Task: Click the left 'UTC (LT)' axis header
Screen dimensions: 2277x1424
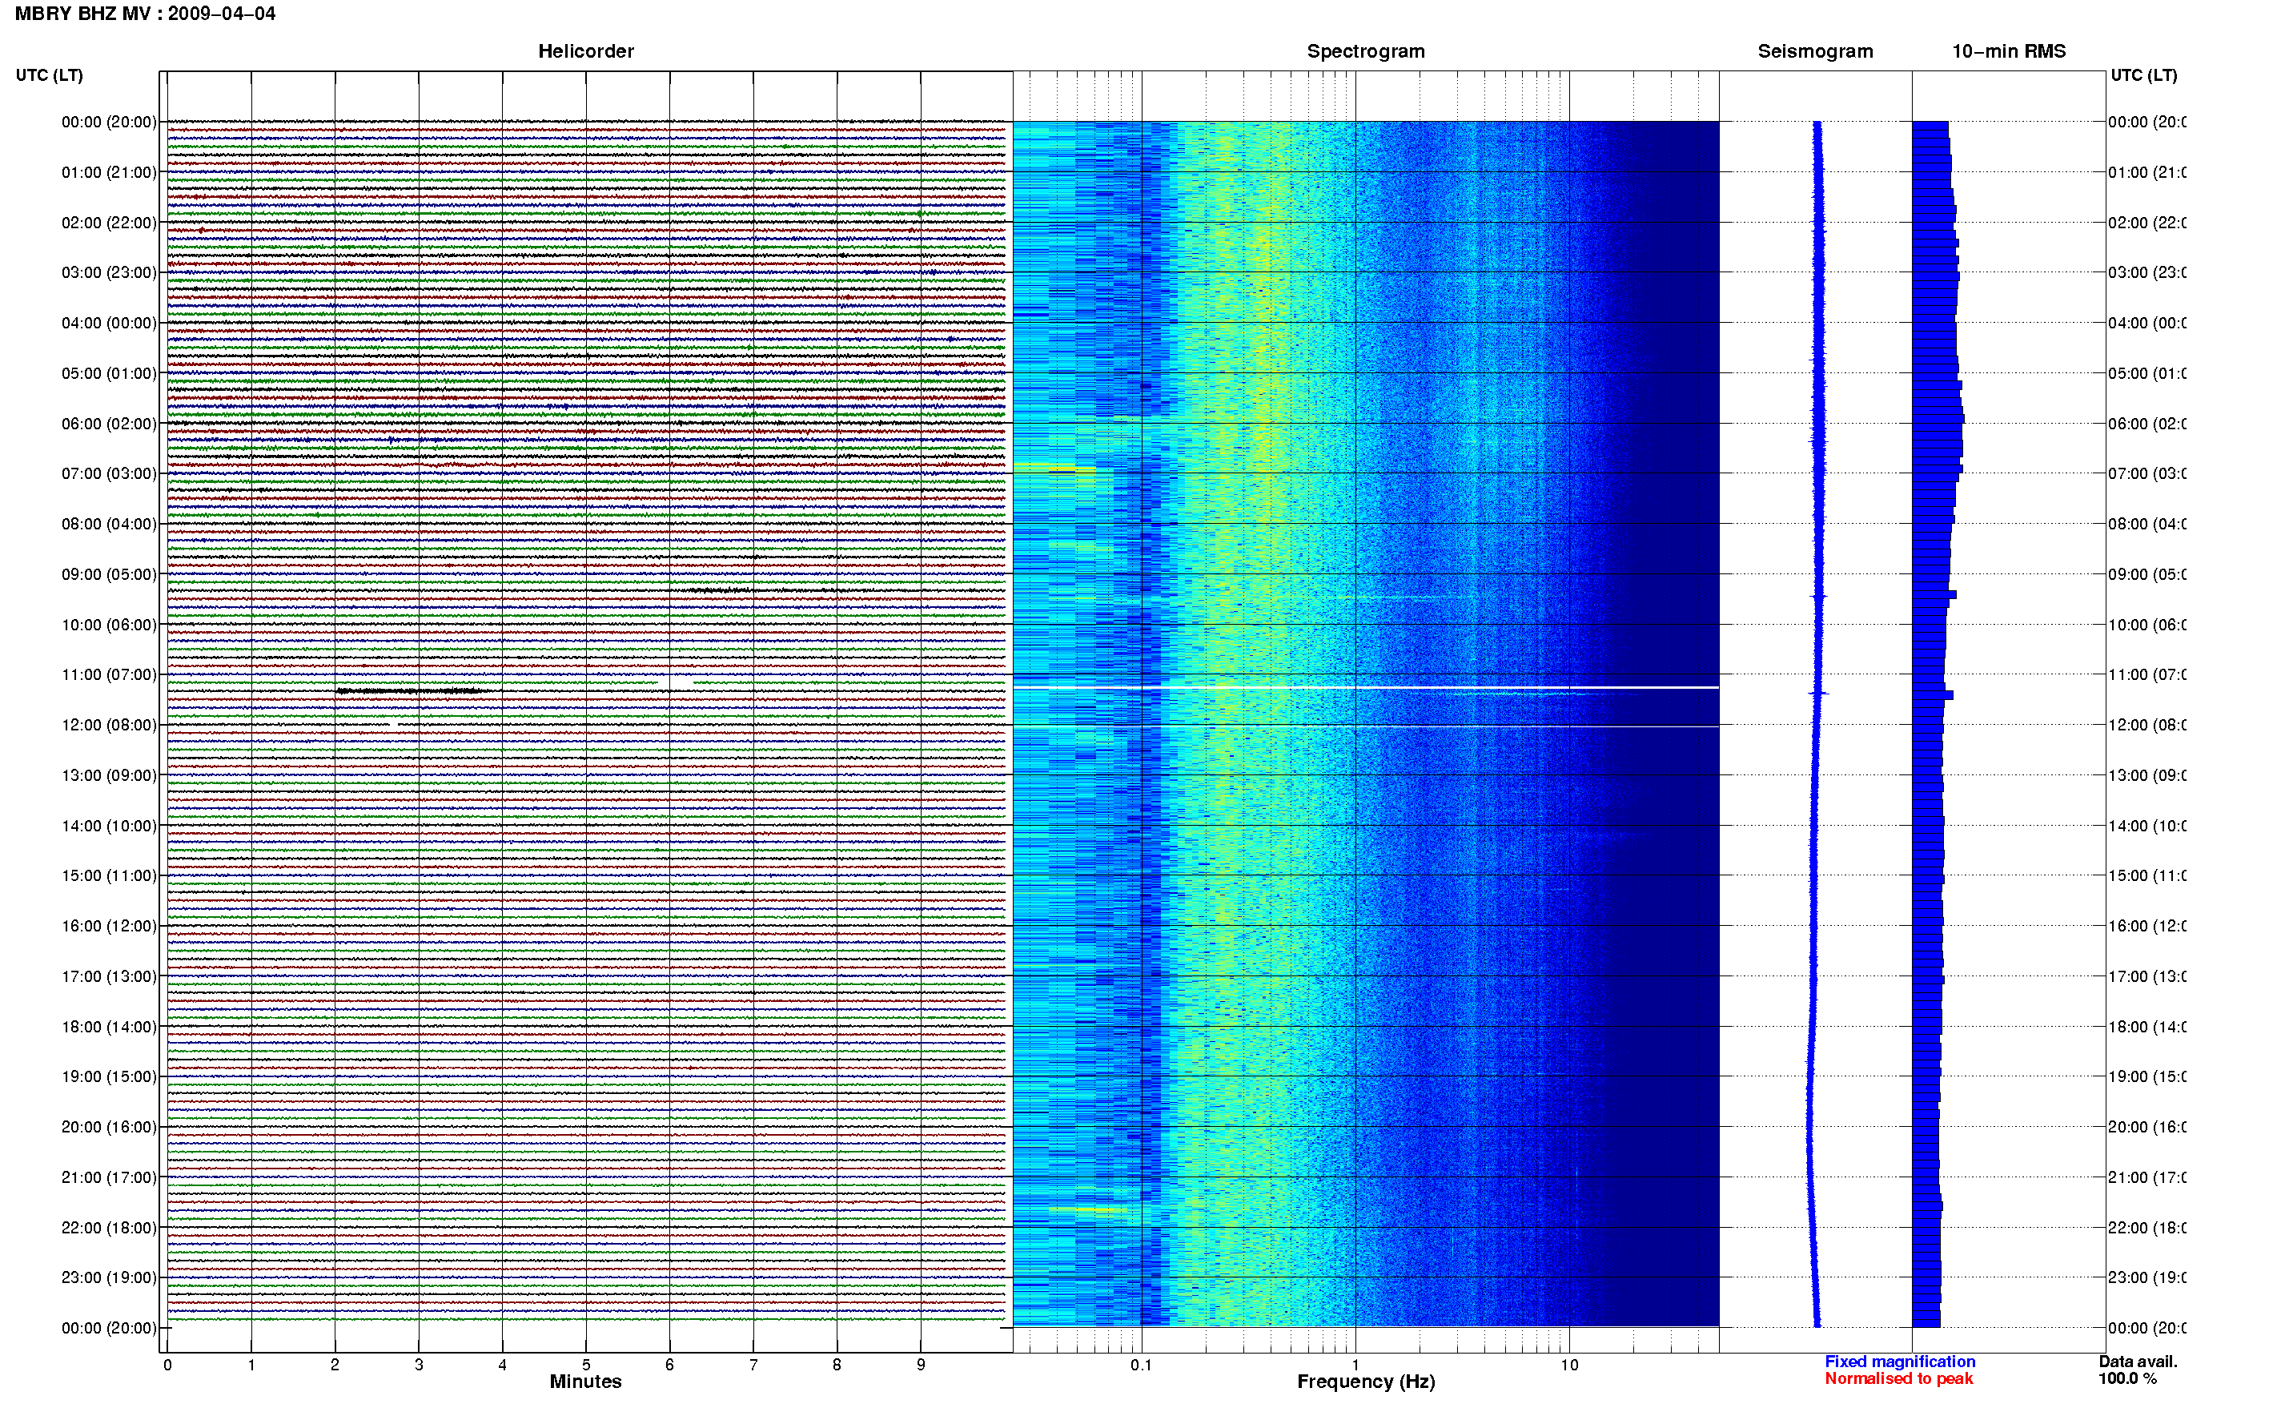Action: click(49, 75)
